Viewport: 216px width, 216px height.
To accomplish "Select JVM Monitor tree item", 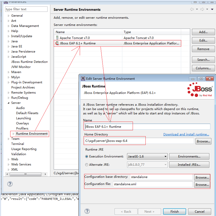I will click(21, 67).
